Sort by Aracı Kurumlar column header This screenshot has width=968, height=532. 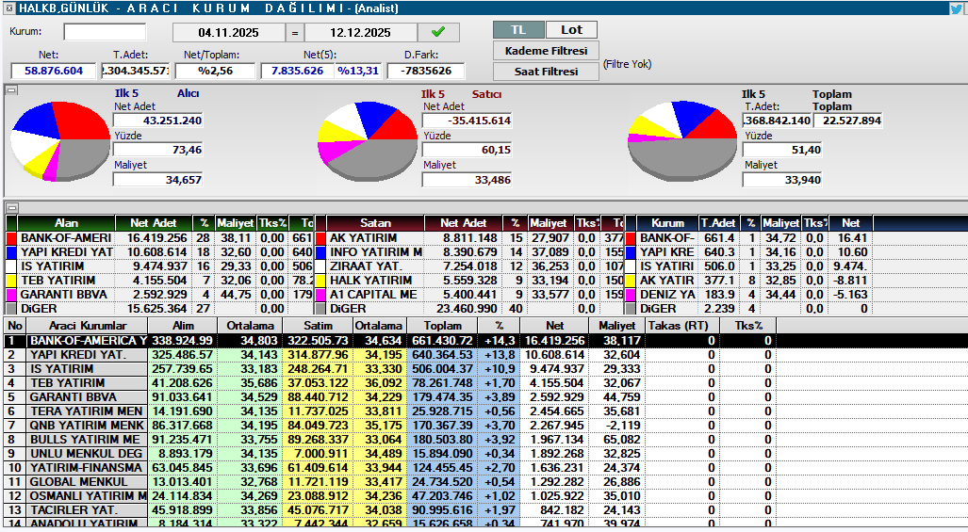click(87, 325)
